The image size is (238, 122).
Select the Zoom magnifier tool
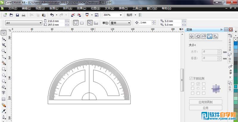(x=4, y=51)
